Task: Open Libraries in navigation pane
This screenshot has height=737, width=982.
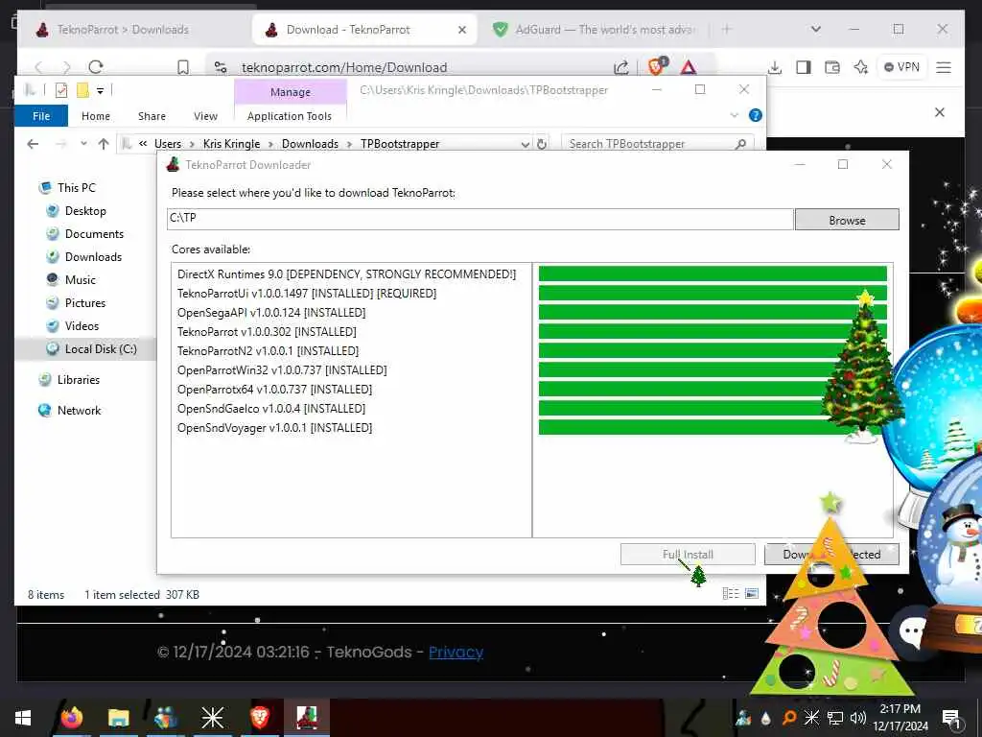Action: click(x=79, y=380)
